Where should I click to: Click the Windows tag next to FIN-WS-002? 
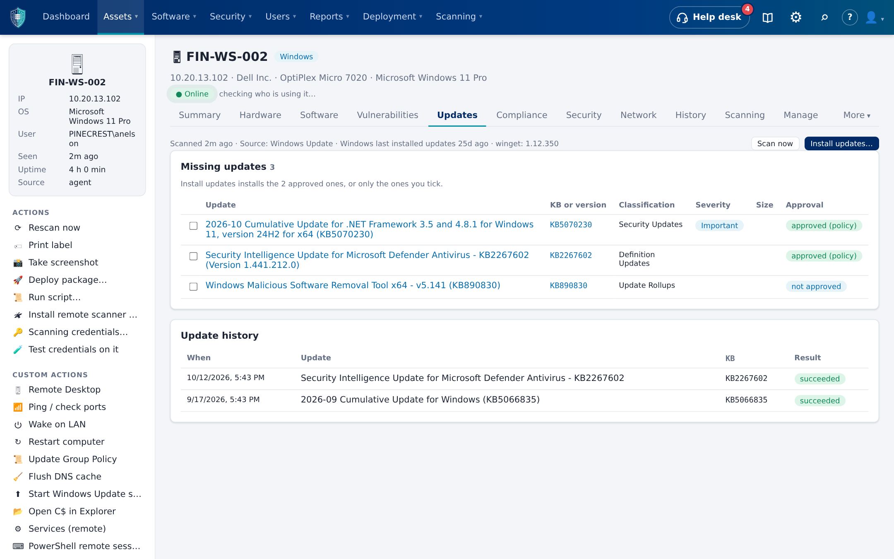(296, 57)
